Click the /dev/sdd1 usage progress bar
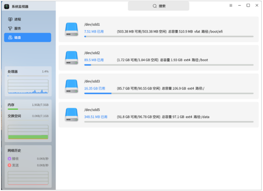The width and height of the screenshot is (263, 191). [169, 36]
